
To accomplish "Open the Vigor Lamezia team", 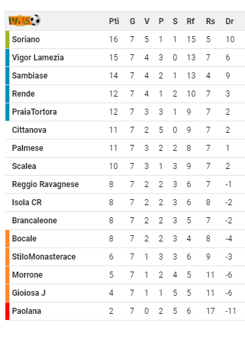I will (38, 58).
